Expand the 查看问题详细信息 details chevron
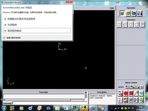 pyautogui.click(x=4, y=38)
